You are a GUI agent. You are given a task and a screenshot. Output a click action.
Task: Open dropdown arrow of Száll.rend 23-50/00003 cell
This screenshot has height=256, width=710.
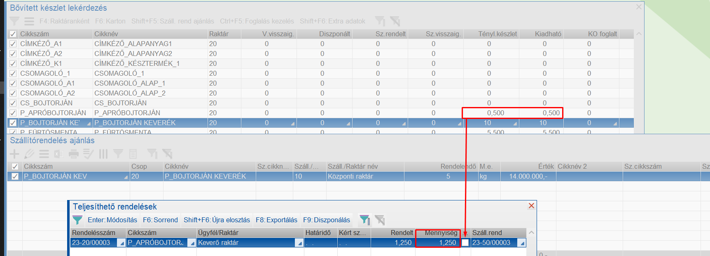pos(522,243)
